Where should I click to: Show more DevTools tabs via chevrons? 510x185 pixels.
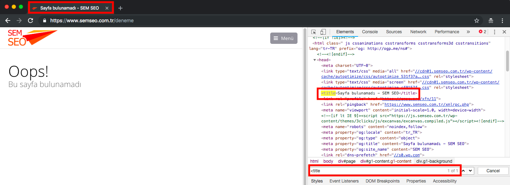468,32
